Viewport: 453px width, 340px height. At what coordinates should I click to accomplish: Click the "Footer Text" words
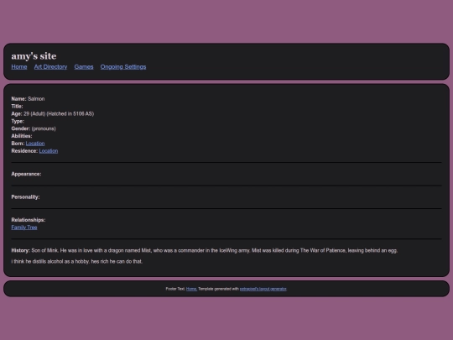175,289
